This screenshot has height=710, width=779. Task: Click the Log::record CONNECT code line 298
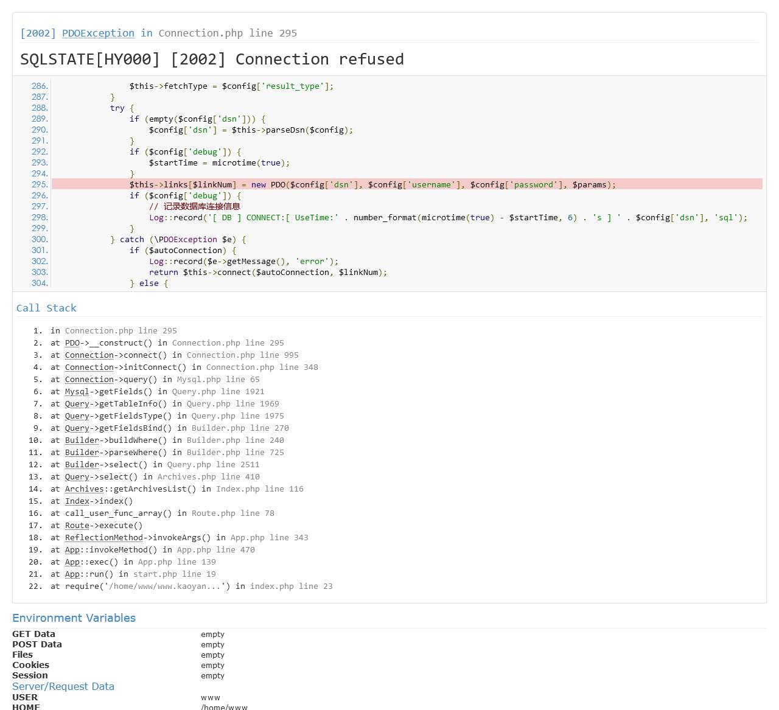coord(448,217)
